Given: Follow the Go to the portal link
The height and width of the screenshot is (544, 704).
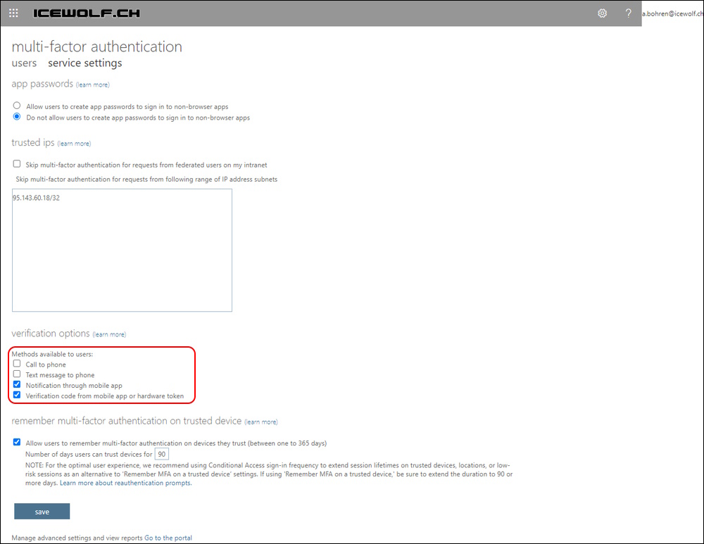Looking at the screenshot, I should (168, 538).
